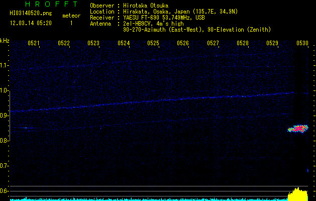Click the 0527 time marker
The image size is (316, 201).
213,43
